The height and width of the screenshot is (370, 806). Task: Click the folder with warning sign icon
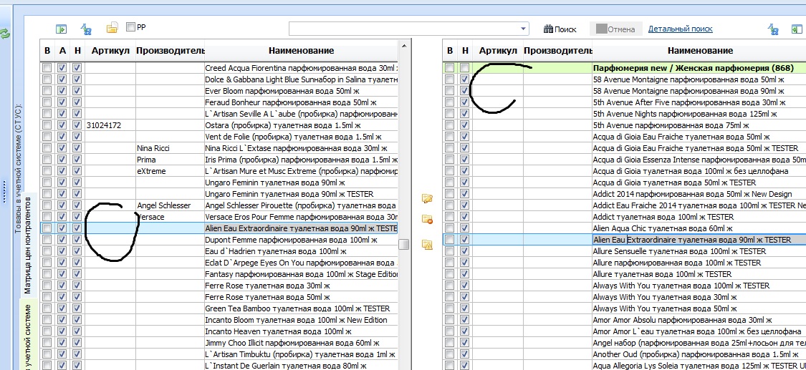(427, 244)
